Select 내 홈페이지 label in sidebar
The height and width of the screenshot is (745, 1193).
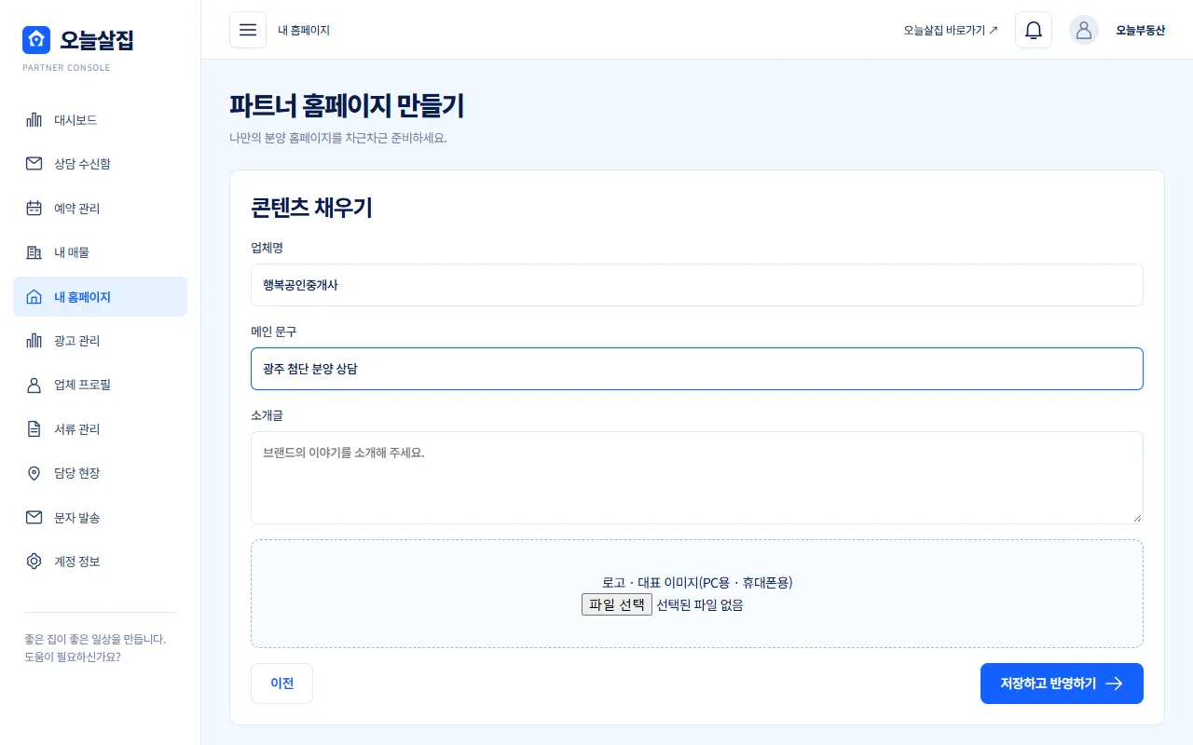click(x=82, y=297)
